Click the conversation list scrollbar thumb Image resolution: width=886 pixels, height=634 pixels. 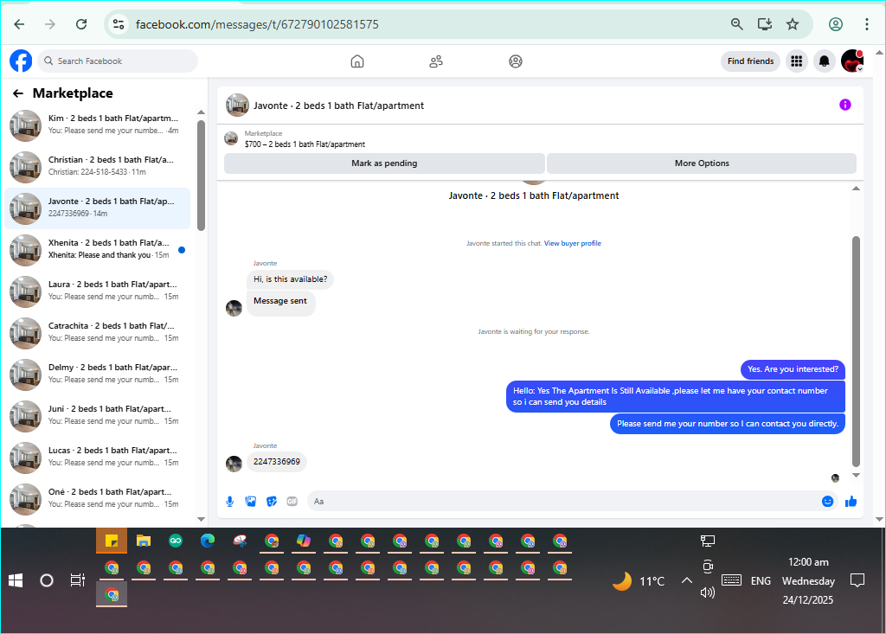(201, 176)
